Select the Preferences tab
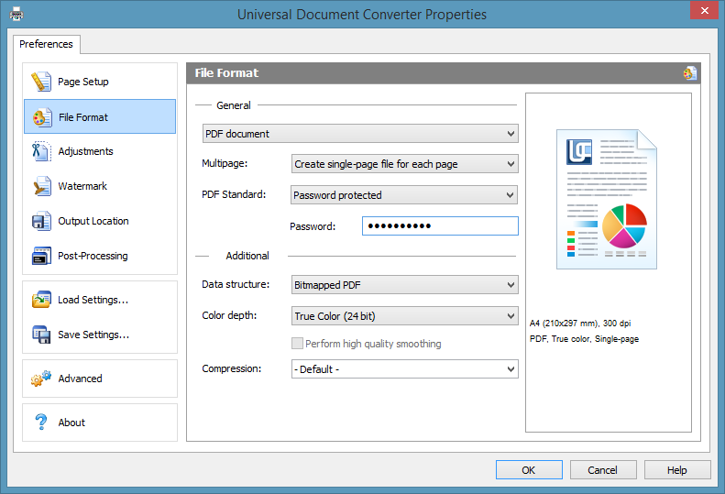 coord(46,44)
